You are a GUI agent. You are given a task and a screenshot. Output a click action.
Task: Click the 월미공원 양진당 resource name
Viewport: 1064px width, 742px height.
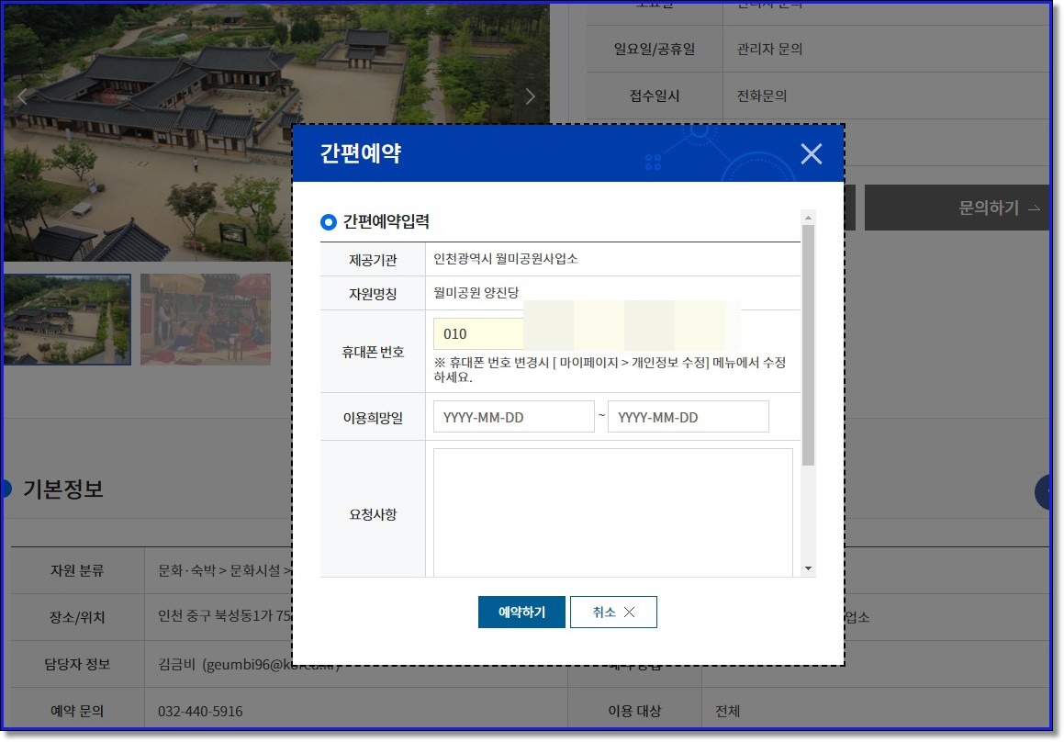[476, 293]
